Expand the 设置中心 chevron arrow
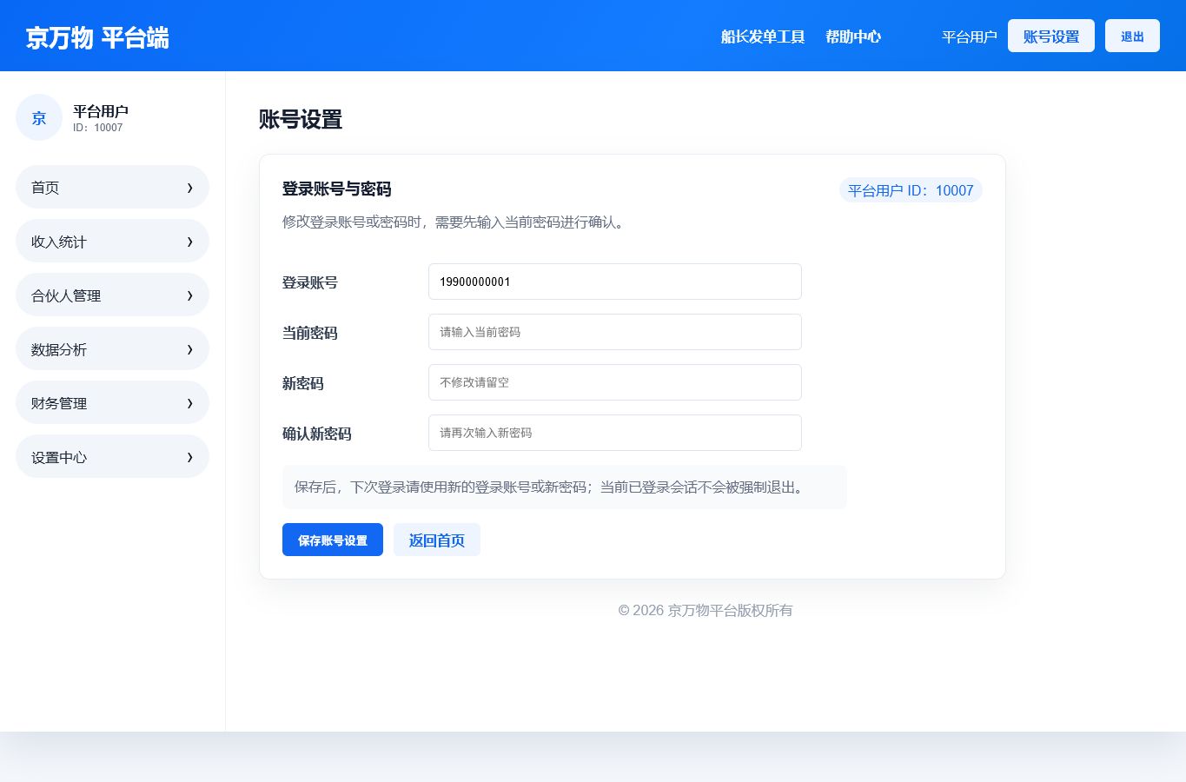This screenshot has height=782, width=1186. 189,457
